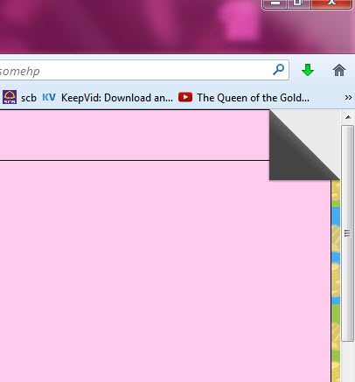Restore down the browser window
This screenshot has height=382, width=355.
299,3
